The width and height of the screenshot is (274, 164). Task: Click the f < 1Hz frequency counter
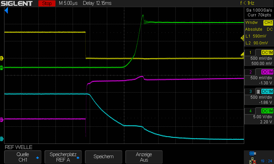(247, 3)
